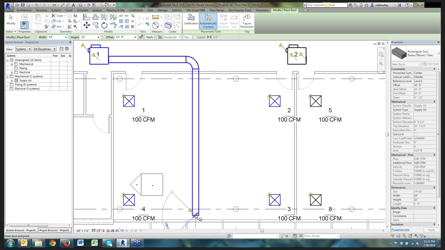The width and height of the screenshot is (445, 250).
Task: Open the Offset dropdown in options bar
Action: (x=135, y=37)
